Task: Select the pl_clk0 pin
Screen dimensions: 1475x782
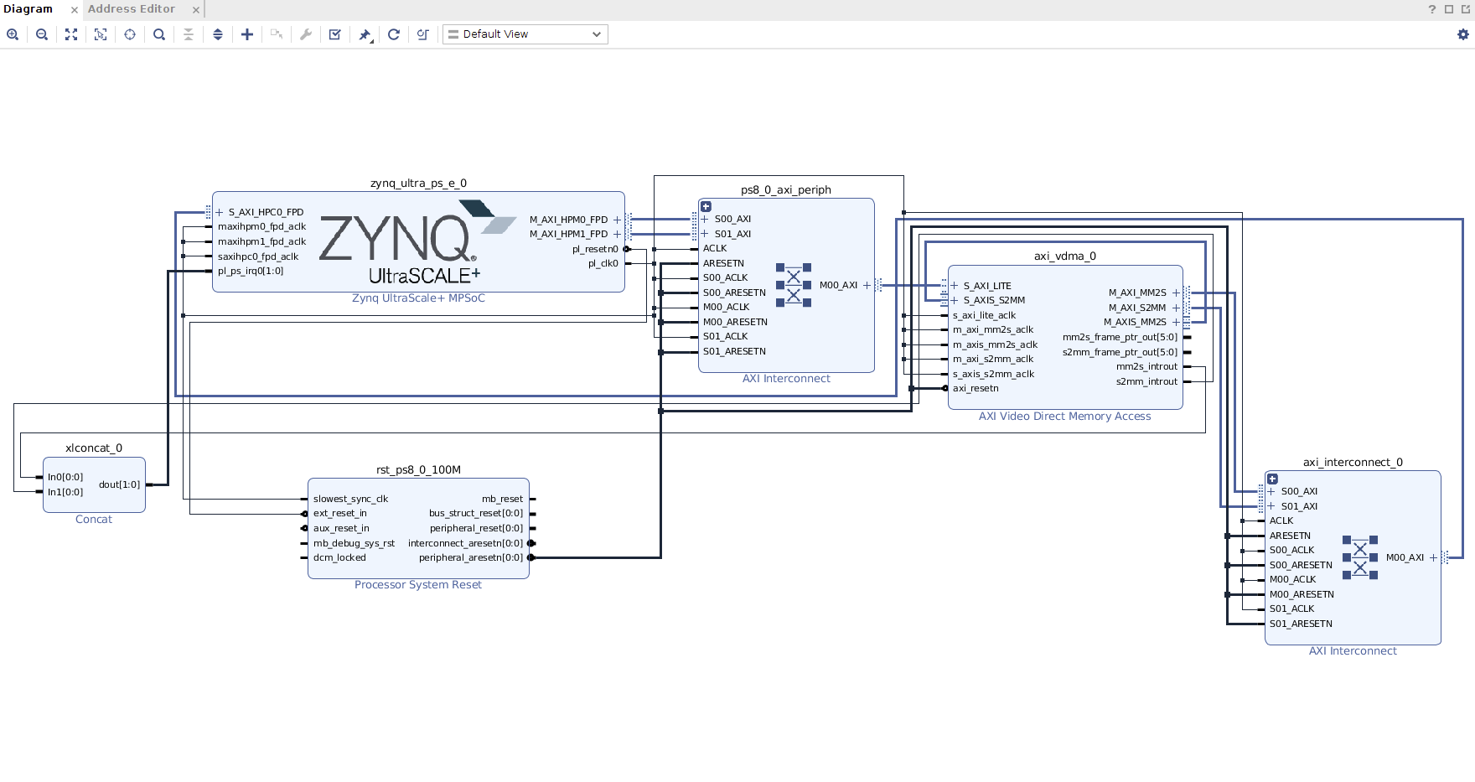Action: pyautogui.click(x=603, y=263)
